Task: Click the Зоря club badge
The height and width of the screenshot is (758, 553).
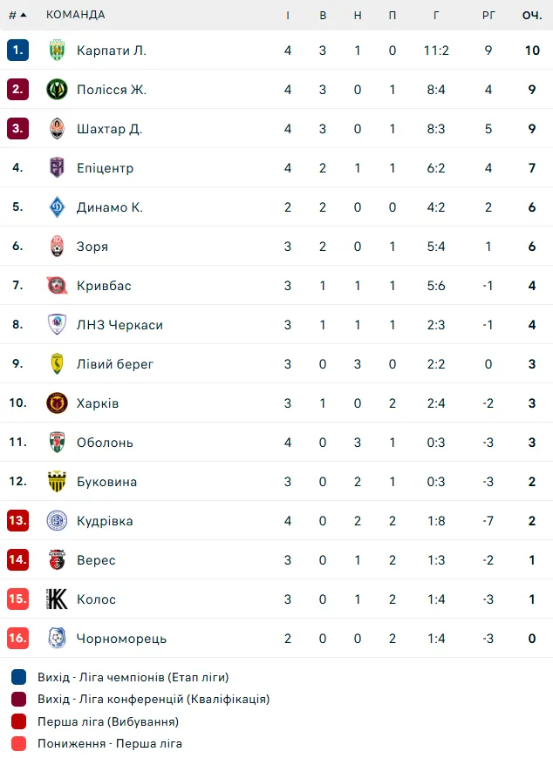Action: click(57, 246)
